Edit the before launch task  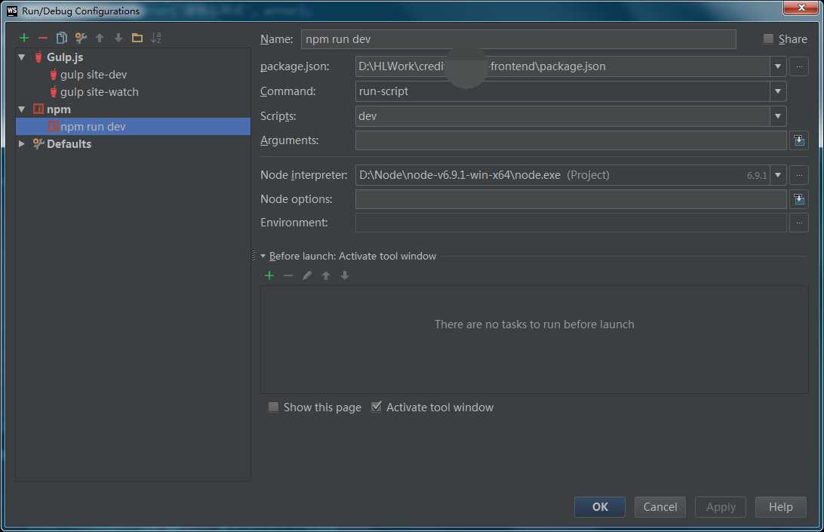(x=307, y=275)
